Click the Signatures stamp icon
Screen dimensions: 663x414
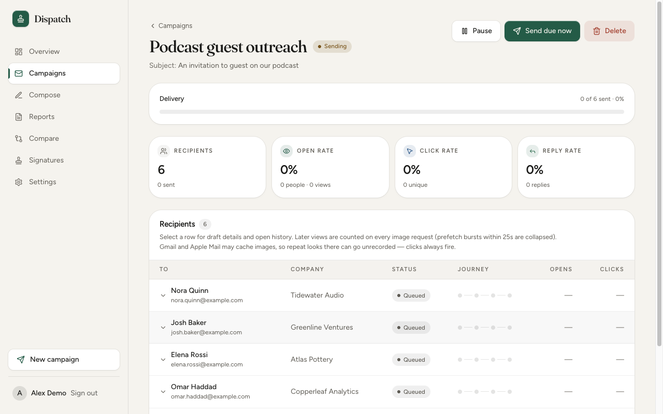pyautogui.click(x=19, y=160)
